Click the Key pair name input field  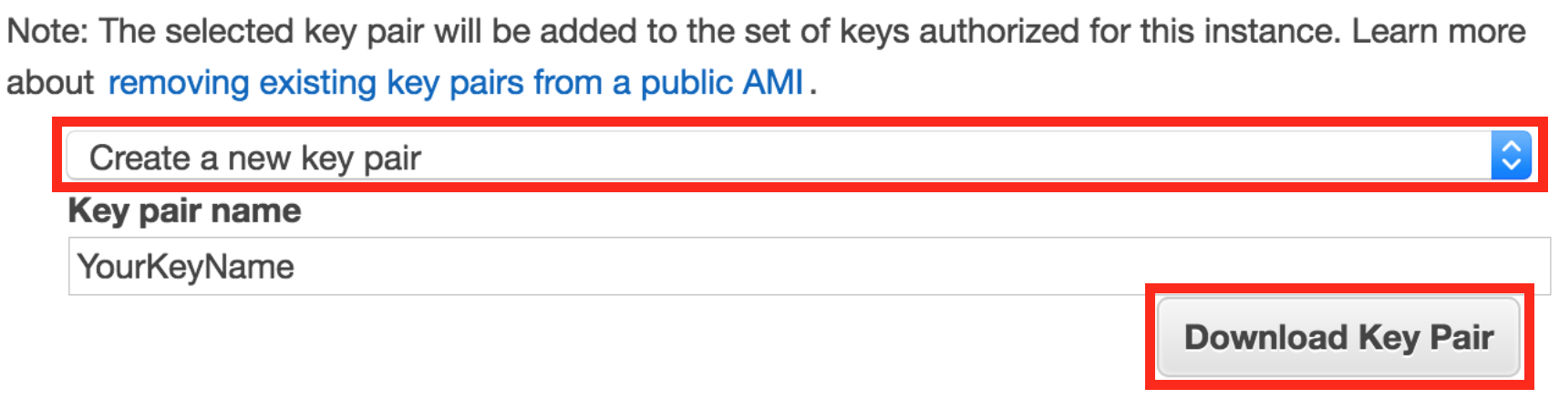pyautogui.click(x=808, y=267)
